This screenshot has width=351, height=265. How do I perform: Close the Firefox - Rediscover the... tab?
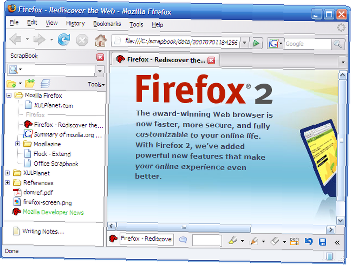(x=211, y=60)
